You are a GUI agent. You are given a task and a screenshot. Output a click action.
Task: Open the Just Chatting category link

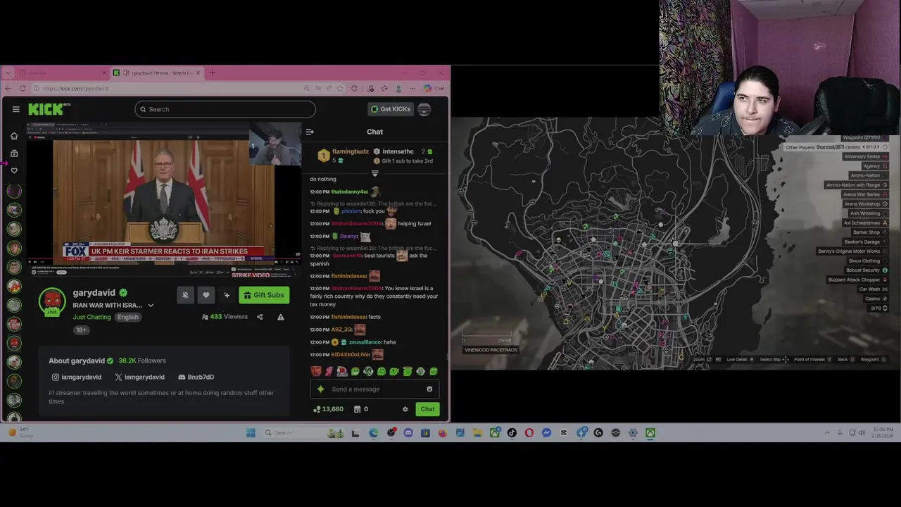click(92, 317)
